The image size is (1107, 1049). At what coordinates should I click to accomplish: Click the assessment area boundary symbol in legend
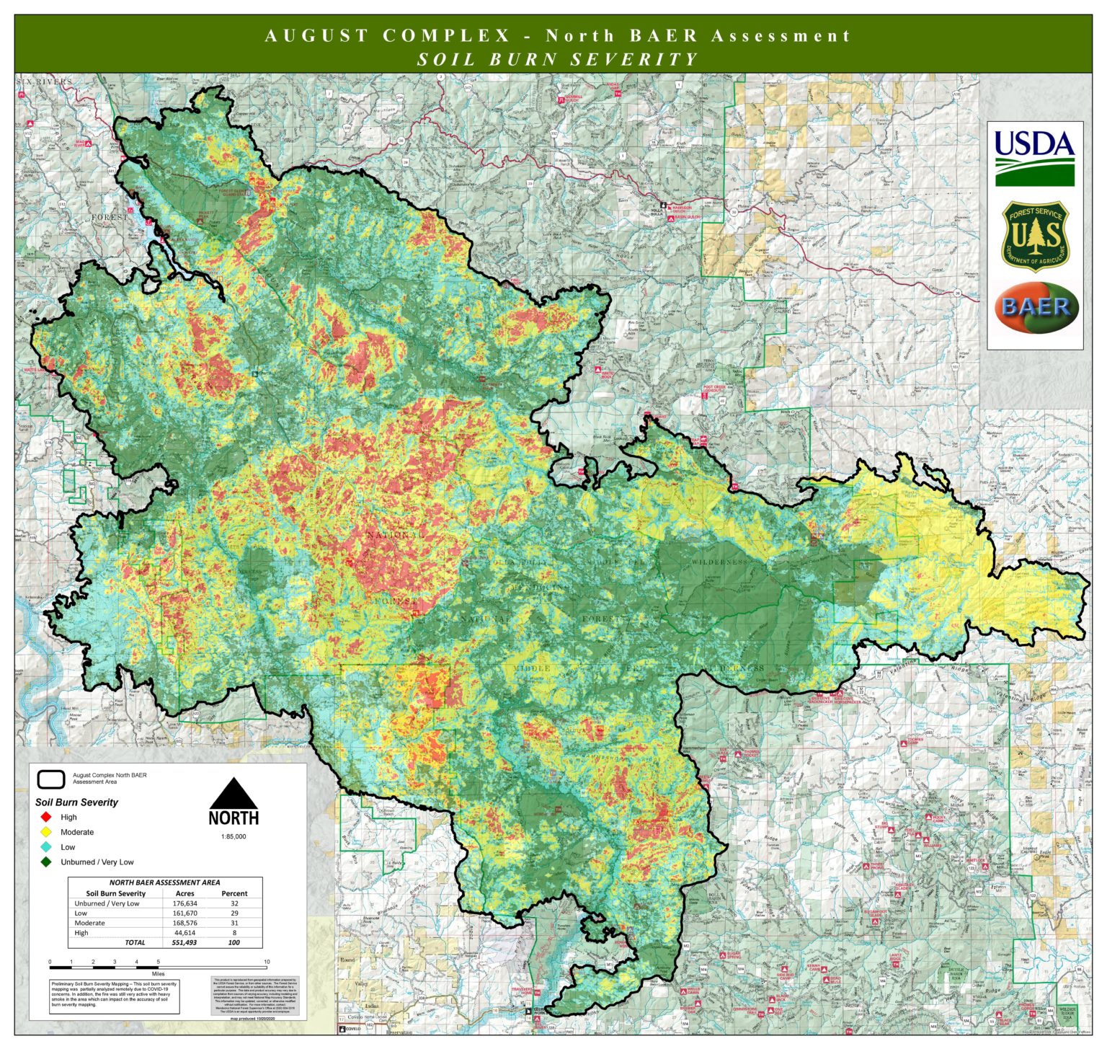tap(50, 779)
